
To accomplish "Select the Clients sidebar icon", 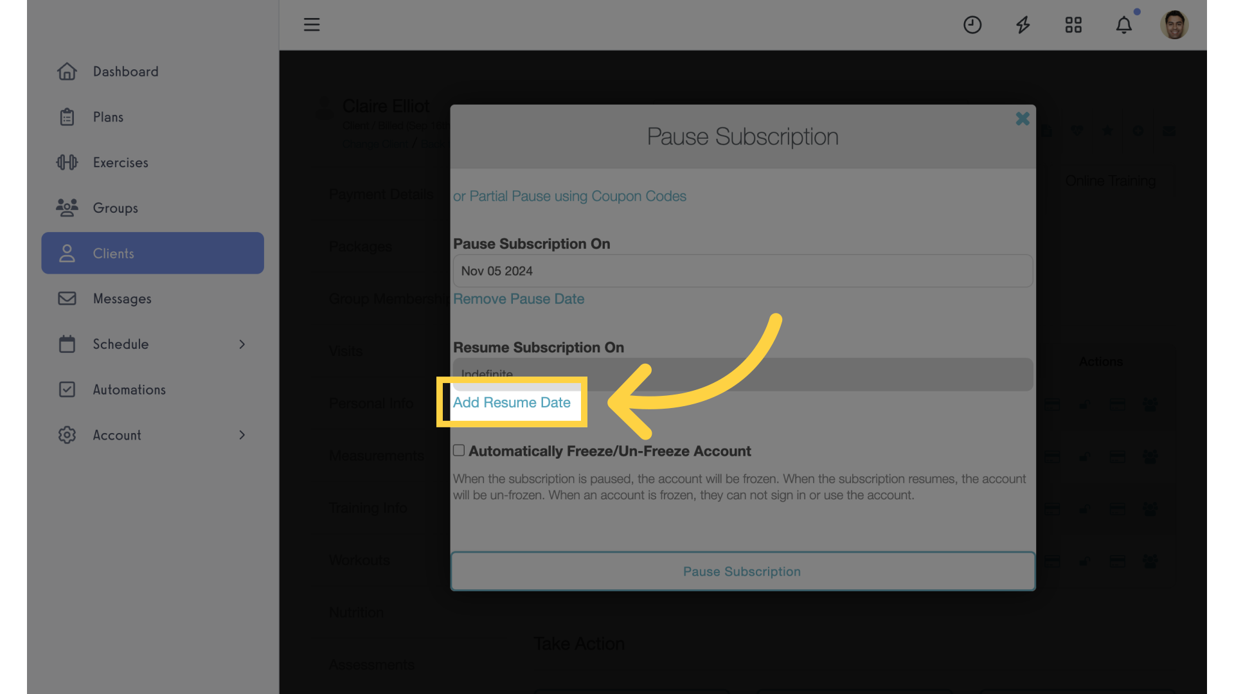I will coord(67,253).
